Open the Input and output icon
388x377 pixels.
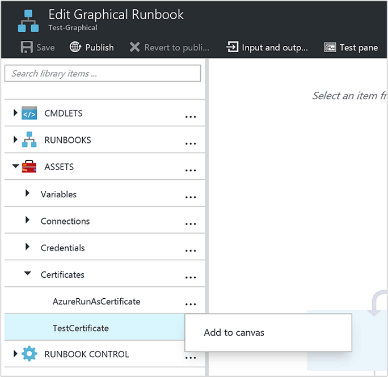[x=233, y=47]
